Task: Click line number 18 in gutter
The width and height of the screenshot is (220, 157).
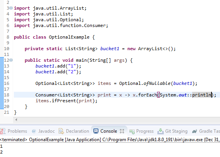Action: [x=7, y=95]
